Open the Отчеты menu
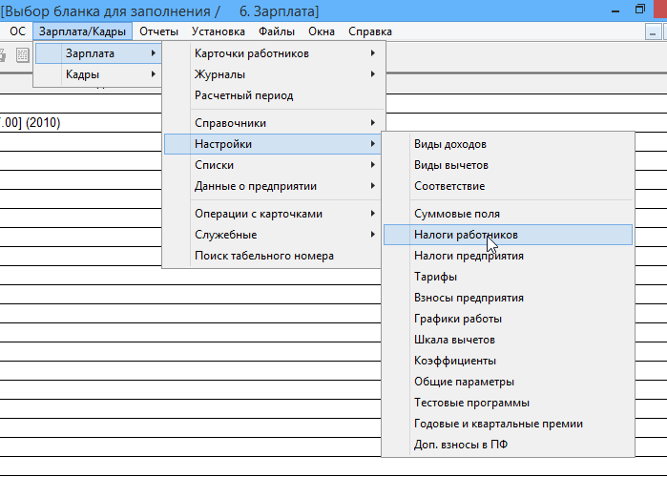Screen dimensions: 667x477 pyautogui.click(x=158, y=31)
